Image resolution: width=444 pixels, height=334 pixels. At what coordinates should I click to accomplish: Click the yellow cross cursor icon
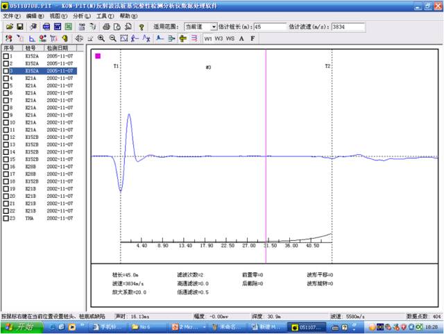[183, 38]
